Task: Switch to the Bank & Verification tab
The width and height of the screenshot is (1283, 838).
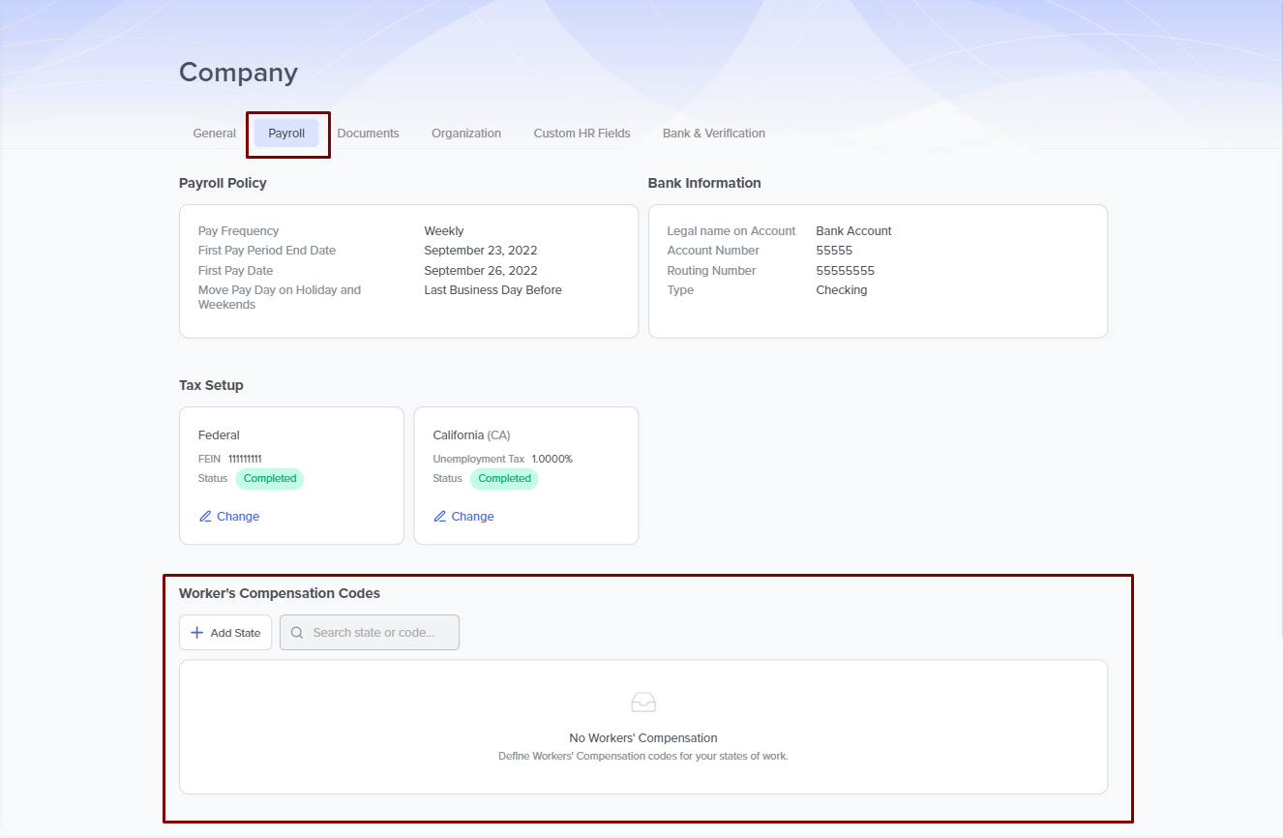Action: coord(713,134)
